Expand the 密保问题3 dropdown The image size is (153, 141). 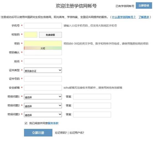coord(43,114)
